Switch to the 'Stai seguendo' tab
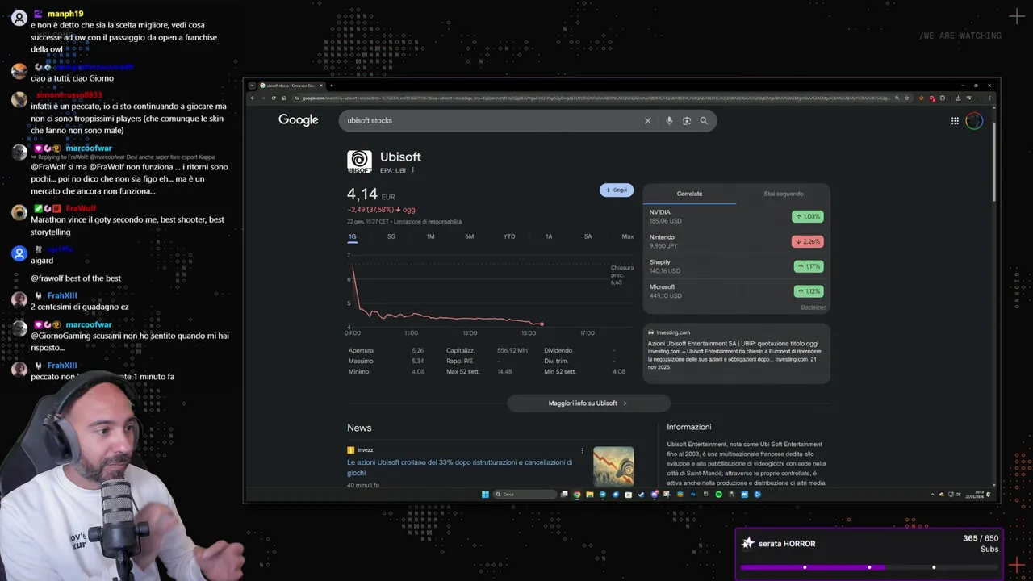 [x=784, y=194]
